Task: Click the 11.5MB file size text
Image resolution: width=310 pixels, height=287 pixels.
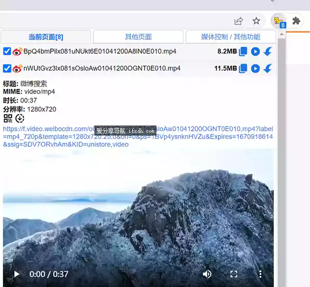Action: click(226, 68)
